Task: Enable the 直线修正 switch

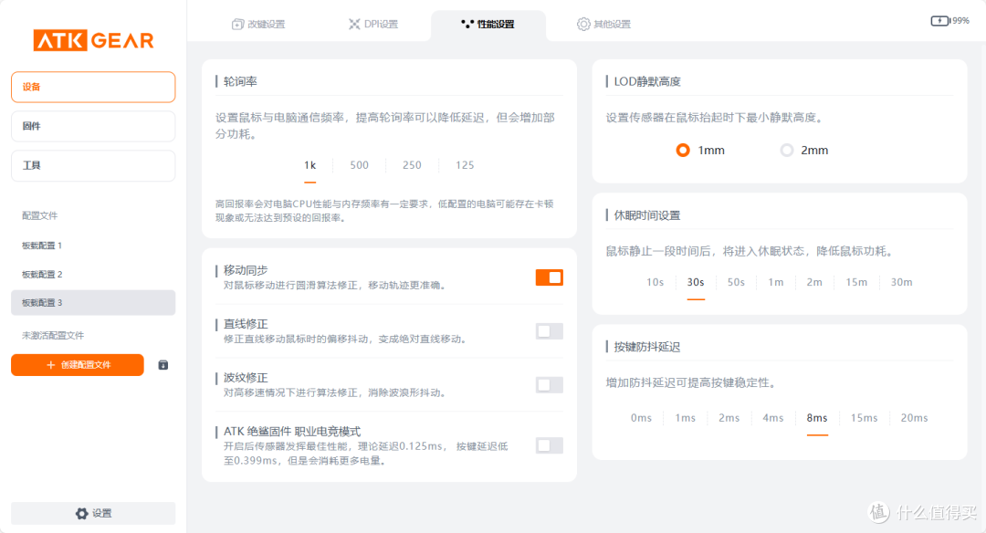Action: (549, 330)
